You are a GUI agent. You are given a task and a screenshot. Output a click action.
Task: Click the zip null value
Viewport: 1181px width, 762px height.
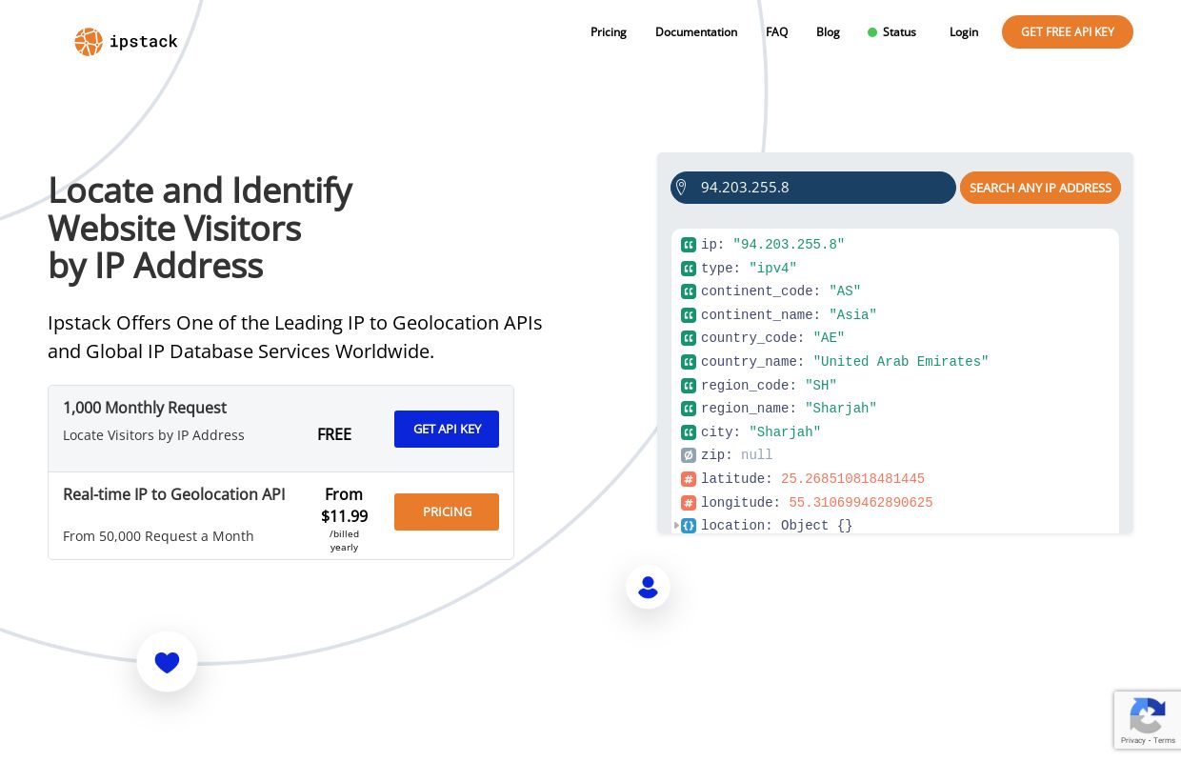point(757,455)
